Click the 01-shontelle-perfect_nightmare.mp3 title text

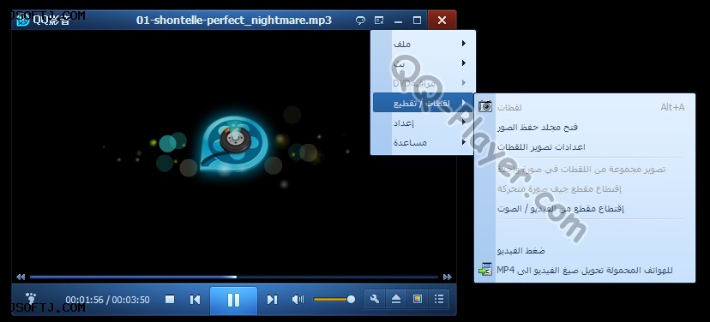tap(234, 21)
